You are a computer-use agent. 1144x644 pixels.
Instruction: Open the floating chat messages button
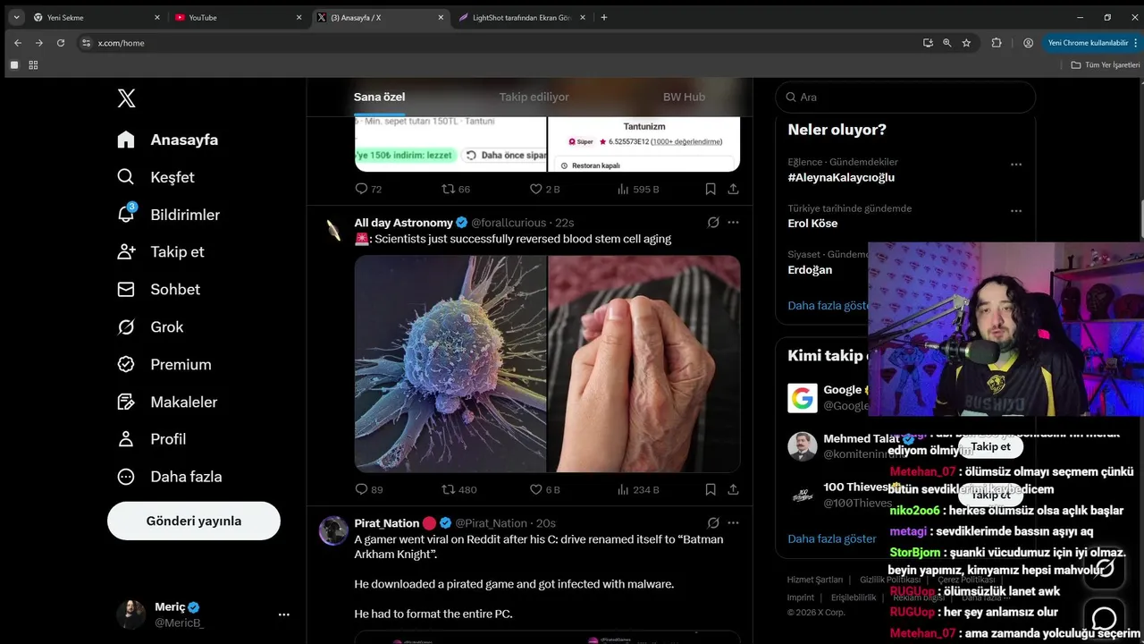(x=1104, y=618)
